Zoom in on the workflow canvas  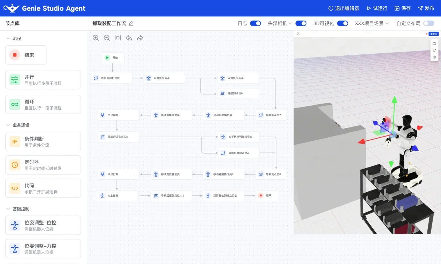pyautogui.click(x=96, y=38)
